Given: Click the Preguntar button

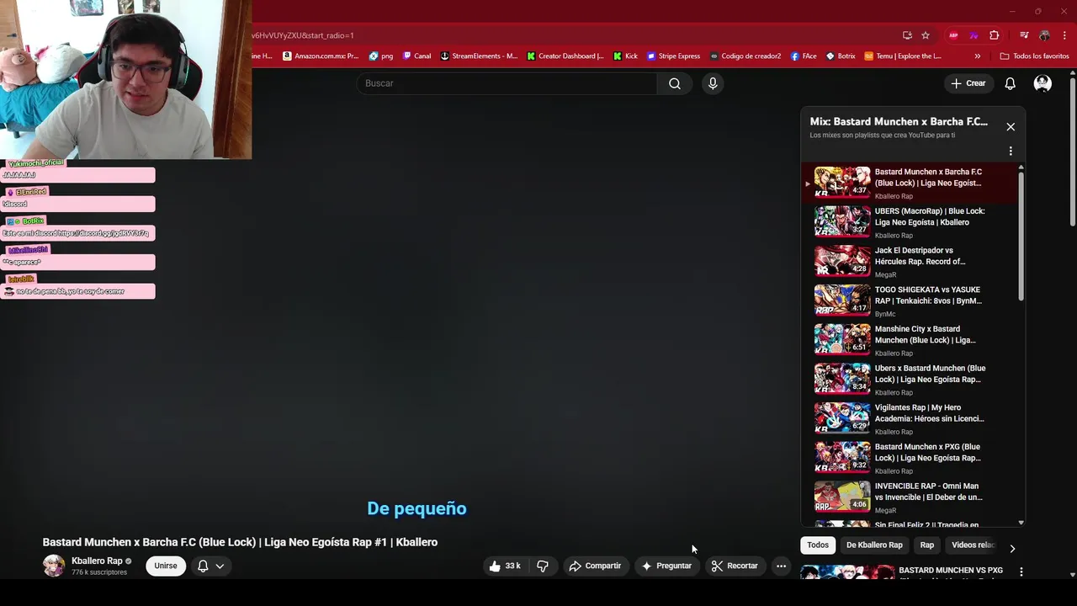Looking at the screenshot, I should pos(666,566).
